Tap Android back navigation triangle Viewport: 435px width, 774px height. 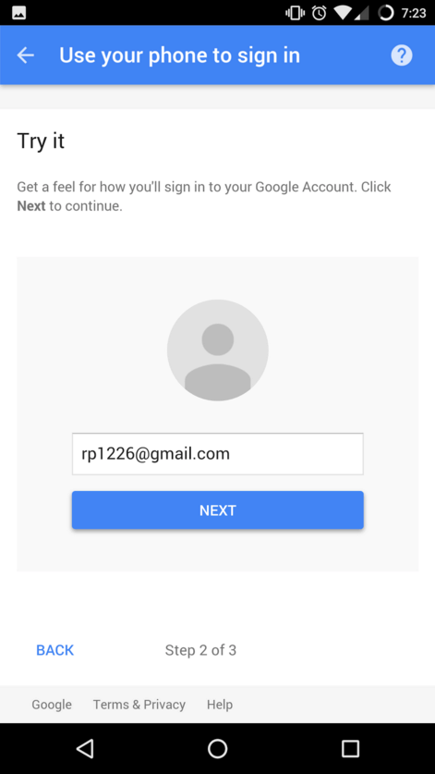point(85,749)
